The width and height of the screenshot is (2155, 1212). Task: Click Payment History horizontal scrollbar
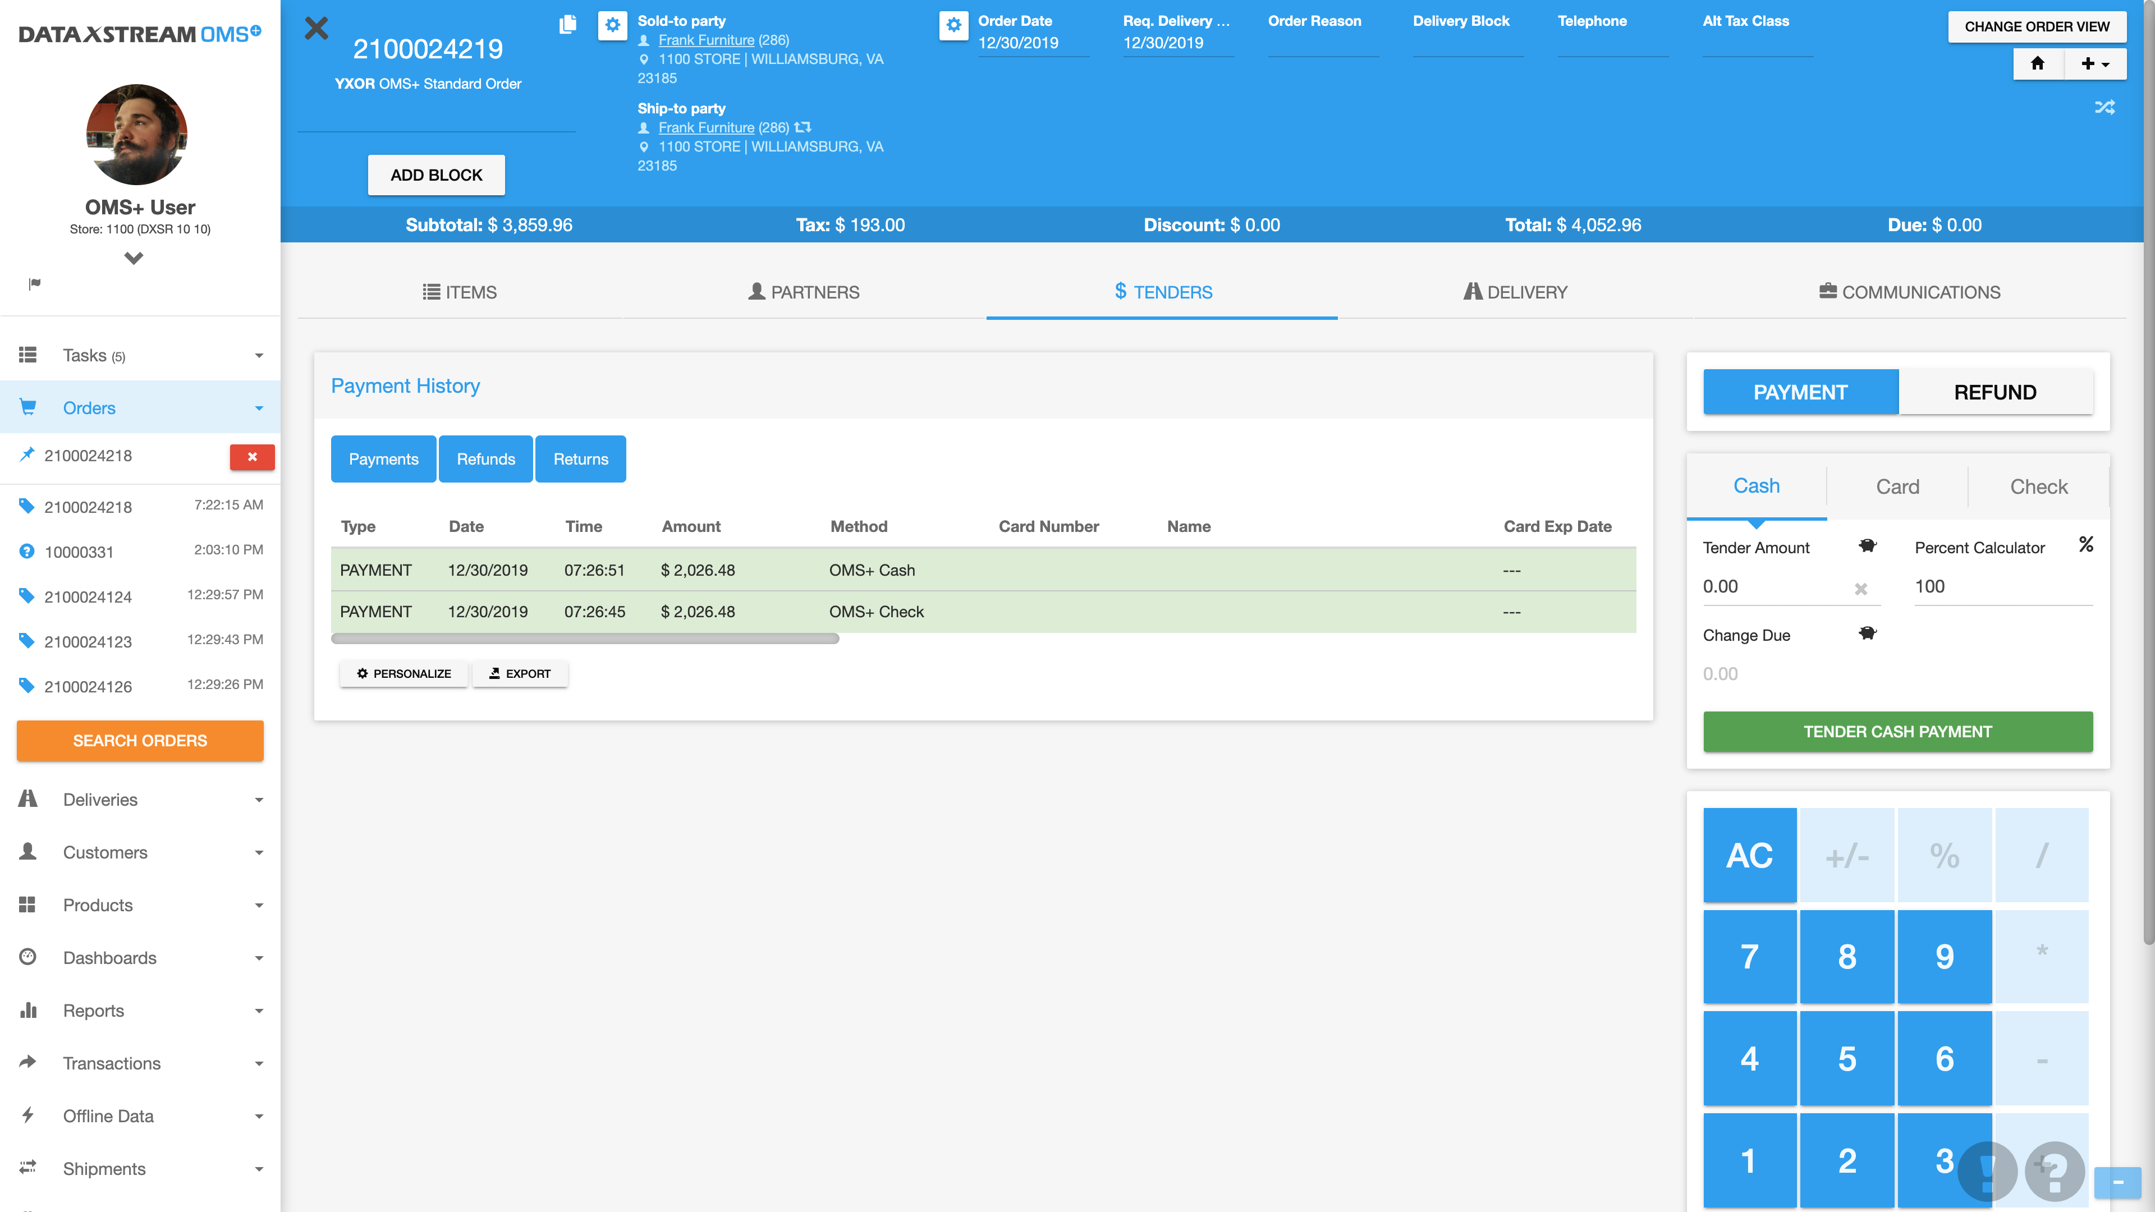tap(585, 639)
